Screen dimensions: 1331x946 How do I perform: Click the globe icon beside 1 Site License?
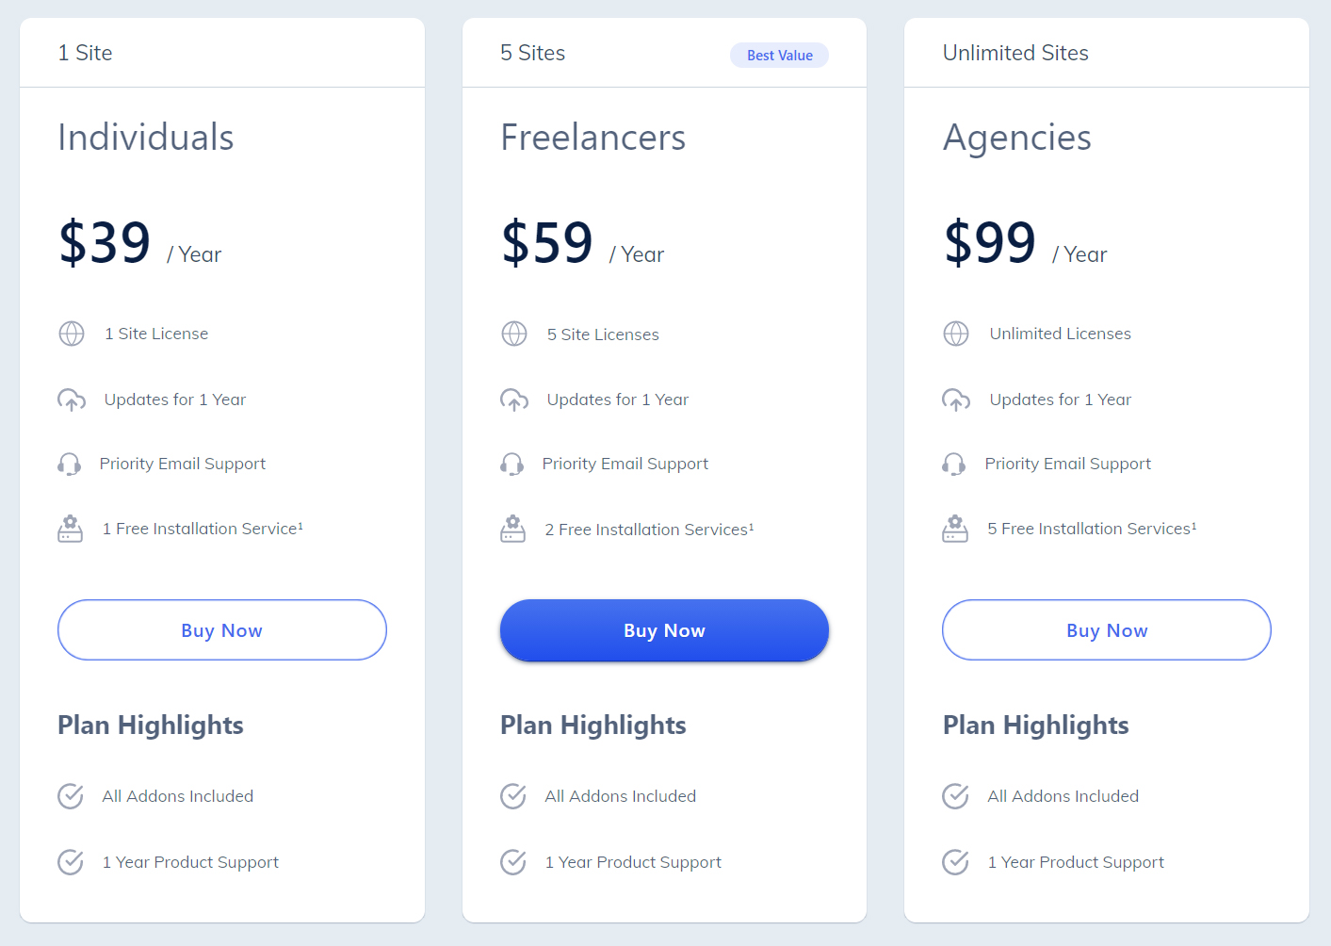click(71, 334)
